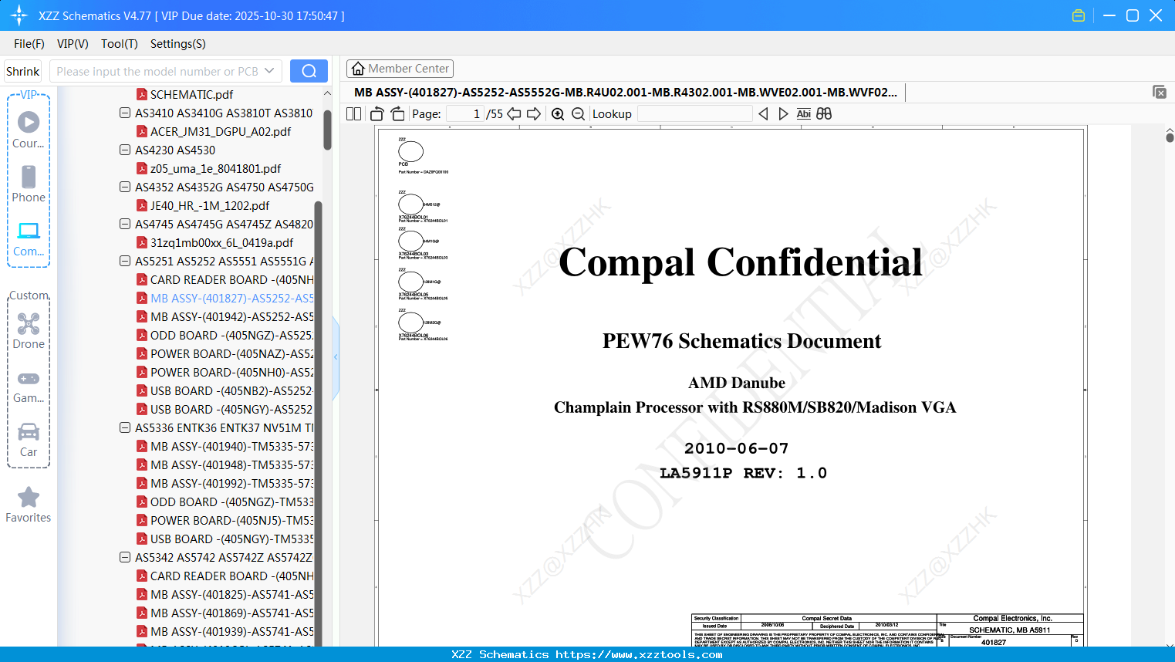Collapse the file tree panel handle
The image size is (1175, 662).
(336, 357)
